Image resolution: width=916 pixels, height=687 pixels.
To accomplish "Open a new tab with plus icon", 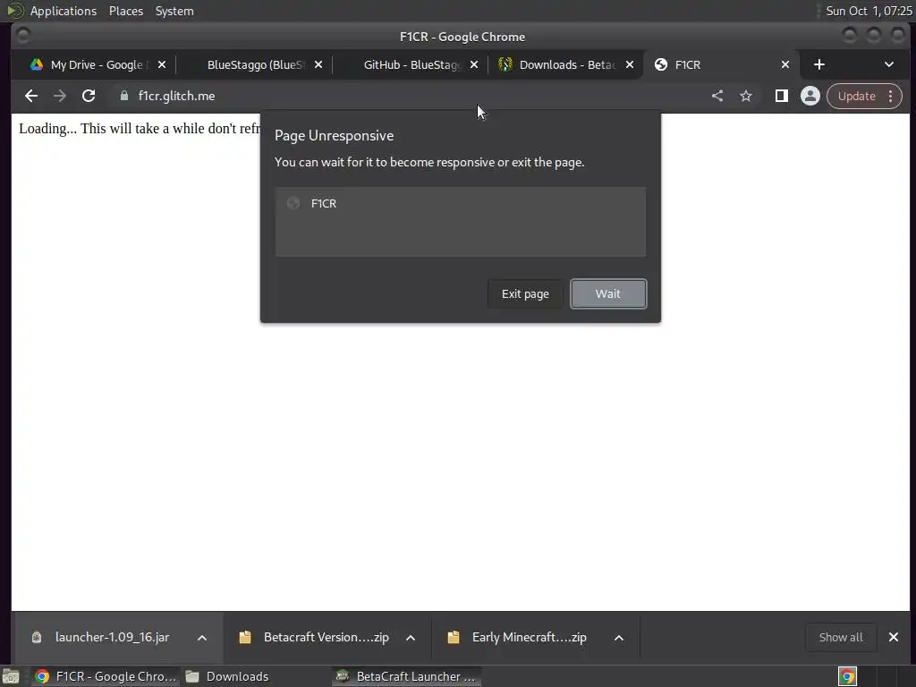I will pyautogui.click(x=819, y=64).
